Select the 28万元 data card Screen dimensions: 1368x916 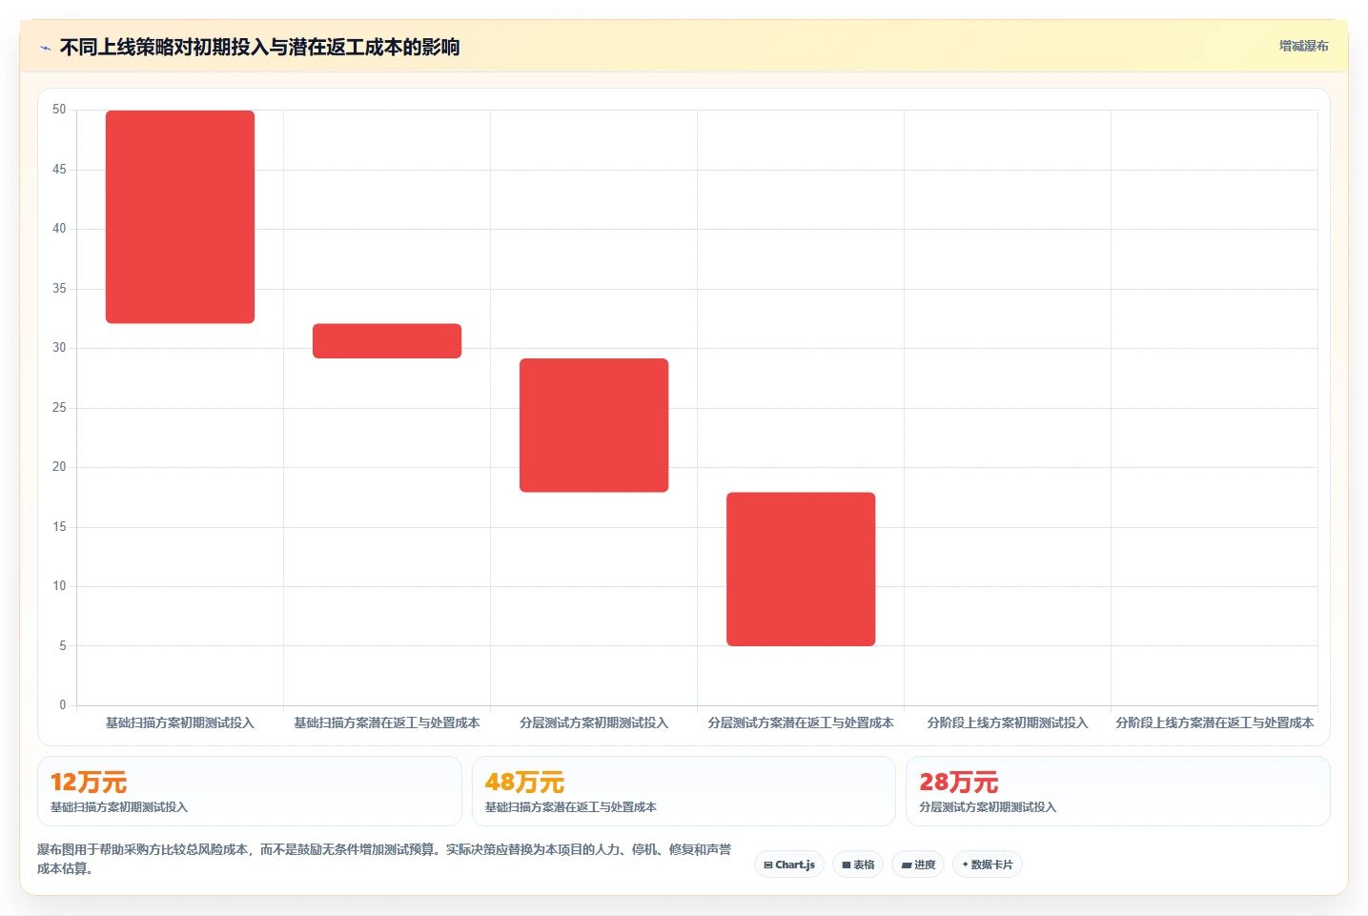pyautogui.click(x=1117, y=791)
